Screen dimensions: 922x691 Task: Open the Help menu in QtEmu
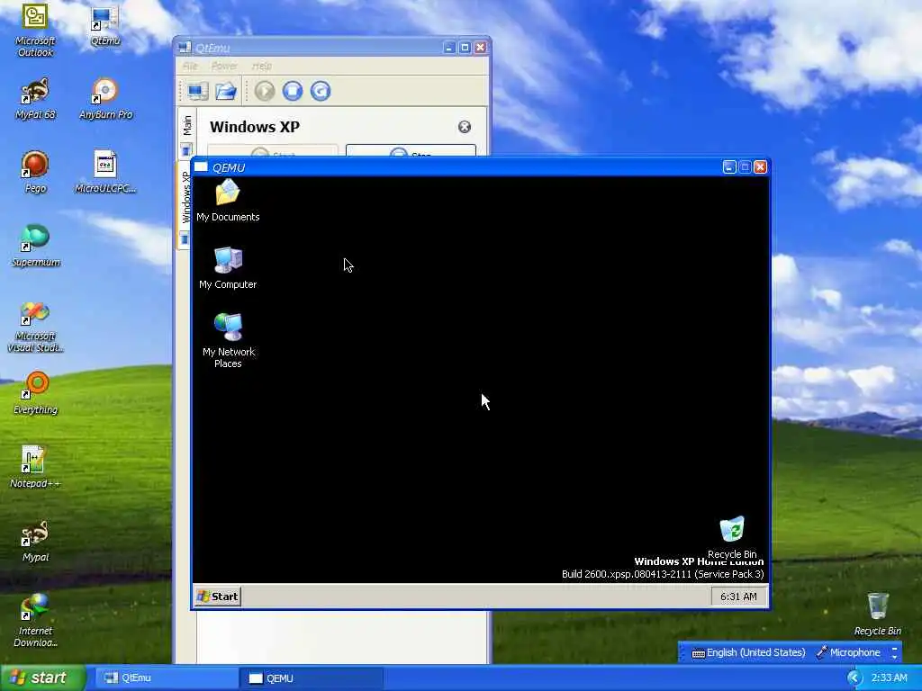(x=262, y=66)
